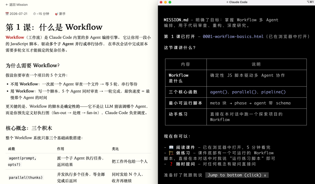This screenshot has height=184, width=315.
Task: Click the 返回 Mission back link
Action: pos(17,5)
